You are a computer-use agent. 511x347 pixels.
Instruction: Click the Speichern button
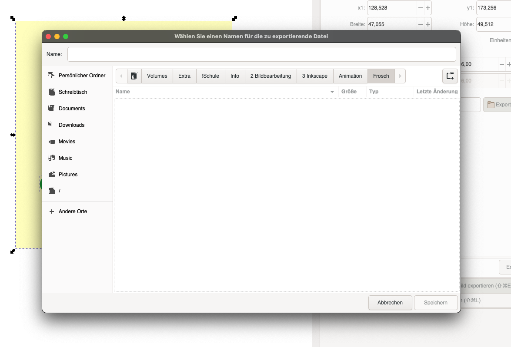click(x=435, y=303)
